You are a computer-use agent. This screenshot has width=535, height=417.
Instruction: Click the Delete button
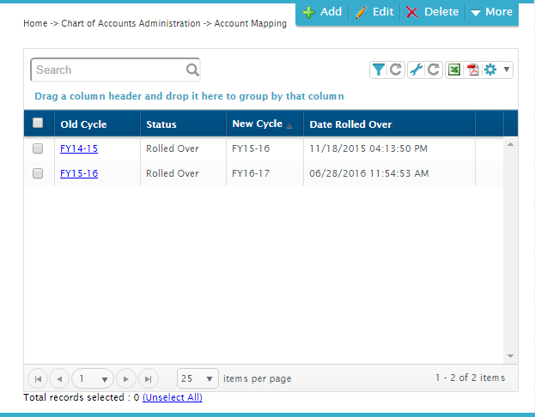(432, 12)
